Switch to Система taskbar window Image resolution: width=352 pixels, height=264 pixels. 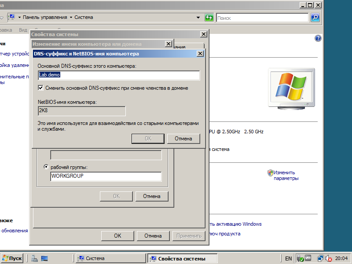[111, 258]
